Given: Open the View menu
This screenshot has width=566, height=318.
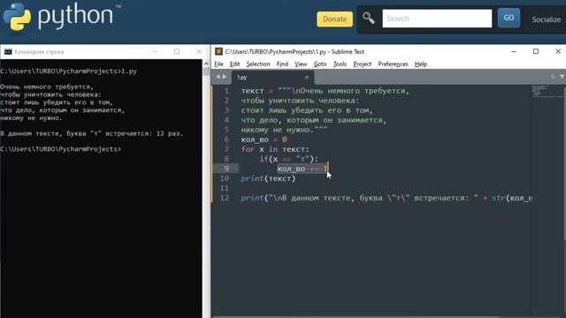Looking at the screenshot, I should coord(301,64).
